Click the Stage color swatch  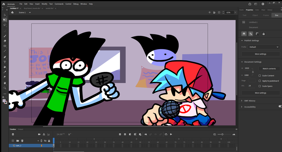tap(252, 81)
